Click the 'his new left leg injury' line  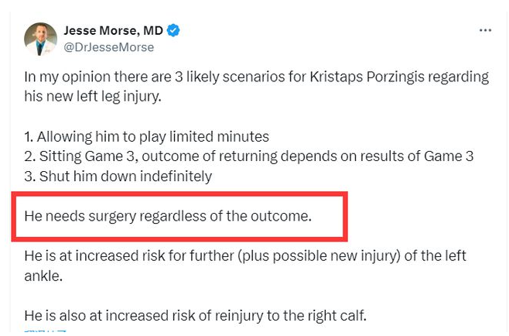(93, 97)
